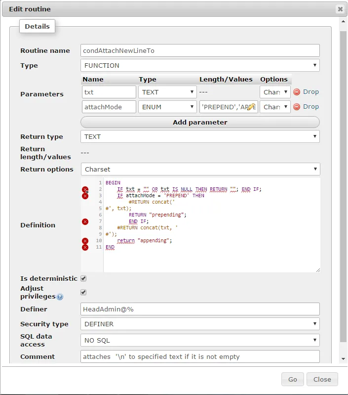Click the Add parameter button
The width and height of the screenshot is (348, 395).
200,122
